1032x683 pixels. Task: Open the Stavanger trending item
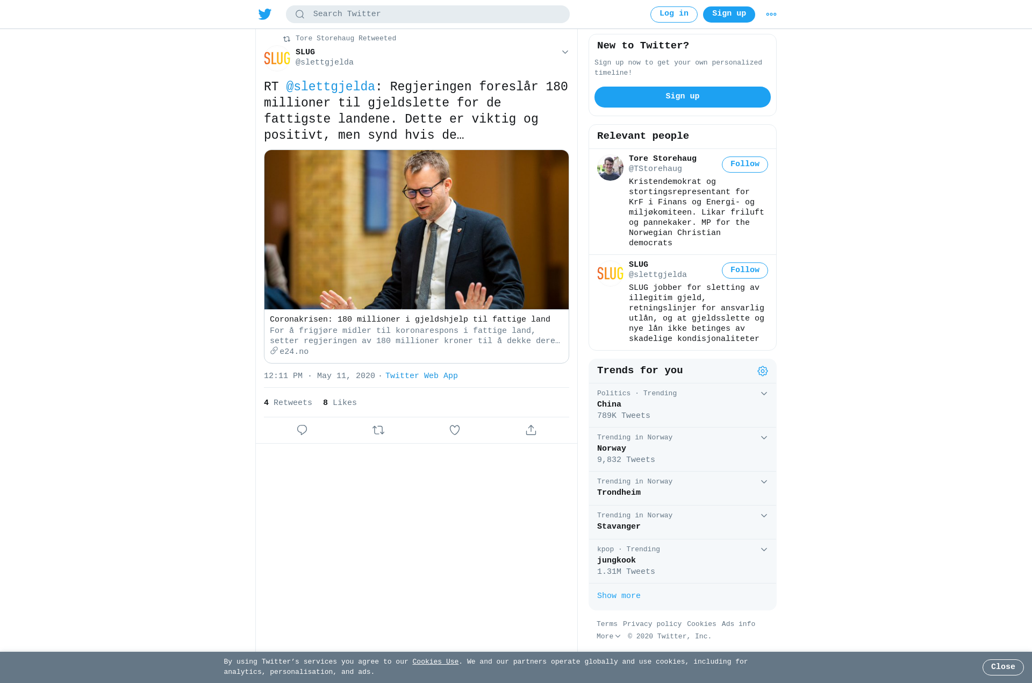point(683,522)
